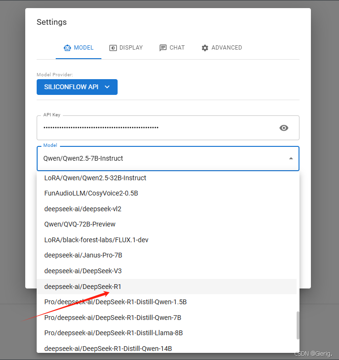The image size is (339, 360).
Task: Pick Pro/deepseek-ai/DeepSeek-R1-Distill-Qwen-1.5B
Action: pyautogui.click(x=167, y=302)
